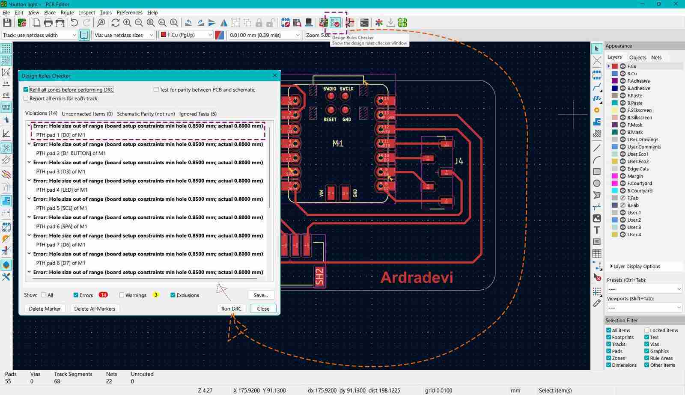Uncheck the Warnings filter in the DRC dialog
Viewport: 685px width, 395px height.
(x=122, y=295)
